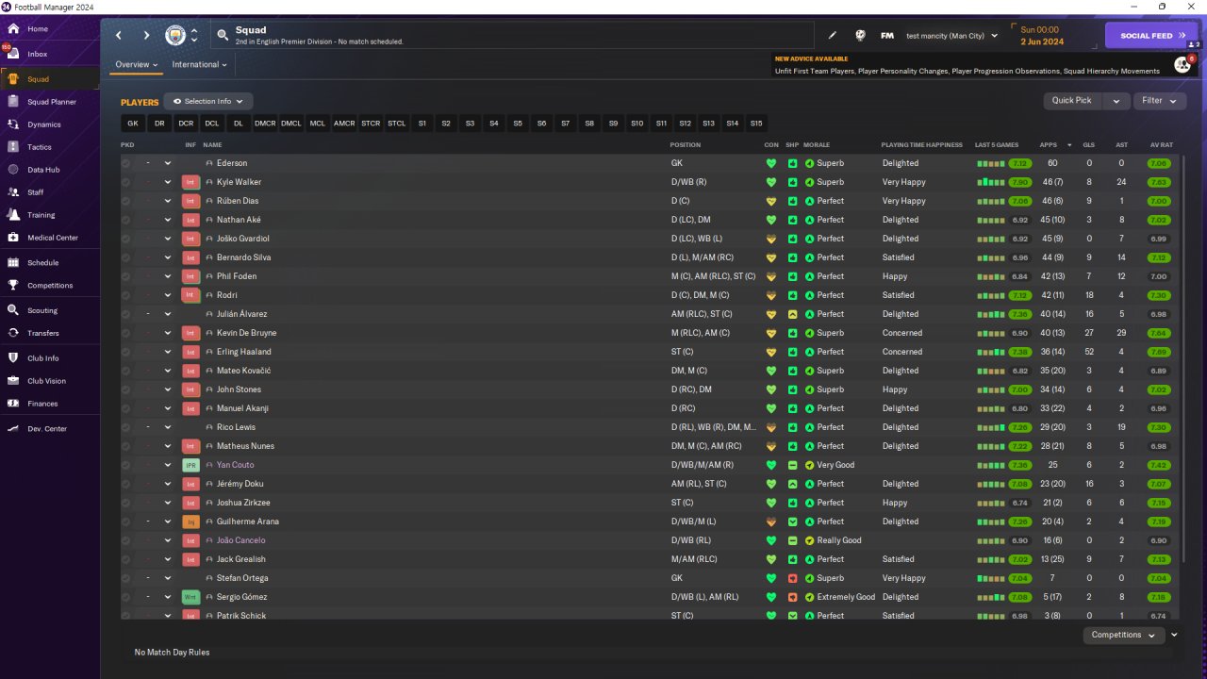Image resolution: width=1207 pixels, height=679 pixels.
Task: Open Club Info in the sidebar
Action: tap(43, 358)
